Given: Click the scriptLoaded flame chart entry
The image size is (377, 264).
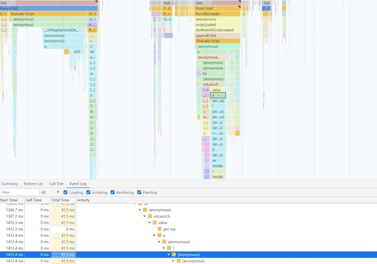Looking at the screenshot, I should pyautogui.click(x=217, y=25).
